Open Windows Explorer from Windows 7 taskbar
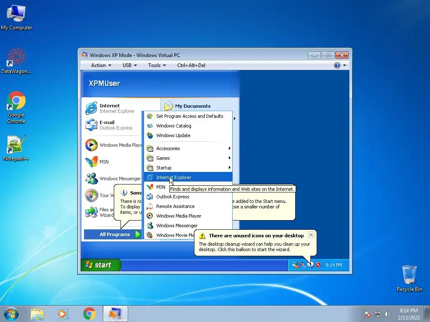 coord(37,314)
